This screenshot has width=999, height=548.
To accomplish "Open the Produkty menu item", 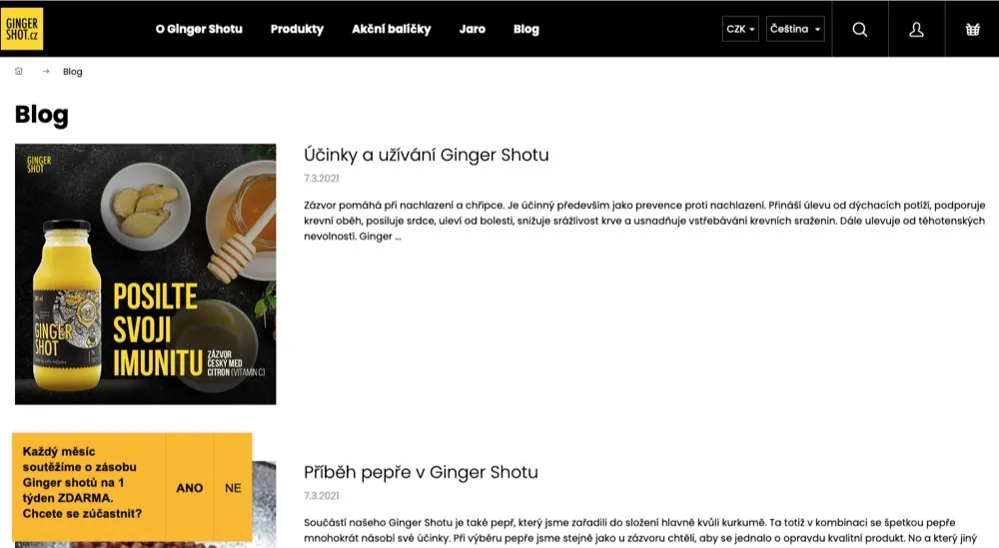I will coord(297,29).
